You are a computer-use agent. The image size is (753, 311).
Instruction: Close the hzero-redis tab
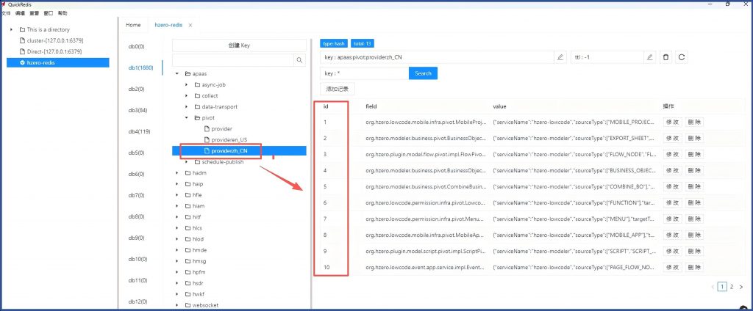191,25
